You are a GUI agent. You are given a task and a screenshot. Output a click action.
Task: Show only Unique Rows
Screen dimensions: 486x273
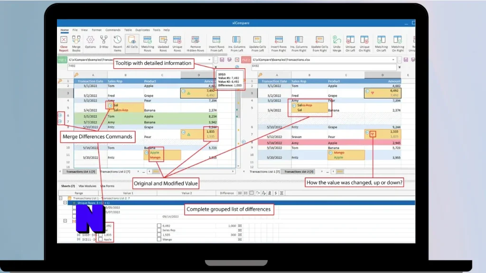[x=178, y=43]
